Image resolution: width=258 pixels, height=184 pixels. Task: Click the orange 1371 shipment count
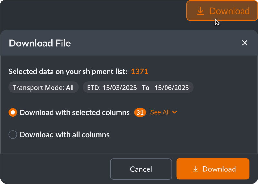[x=139, y=72]
